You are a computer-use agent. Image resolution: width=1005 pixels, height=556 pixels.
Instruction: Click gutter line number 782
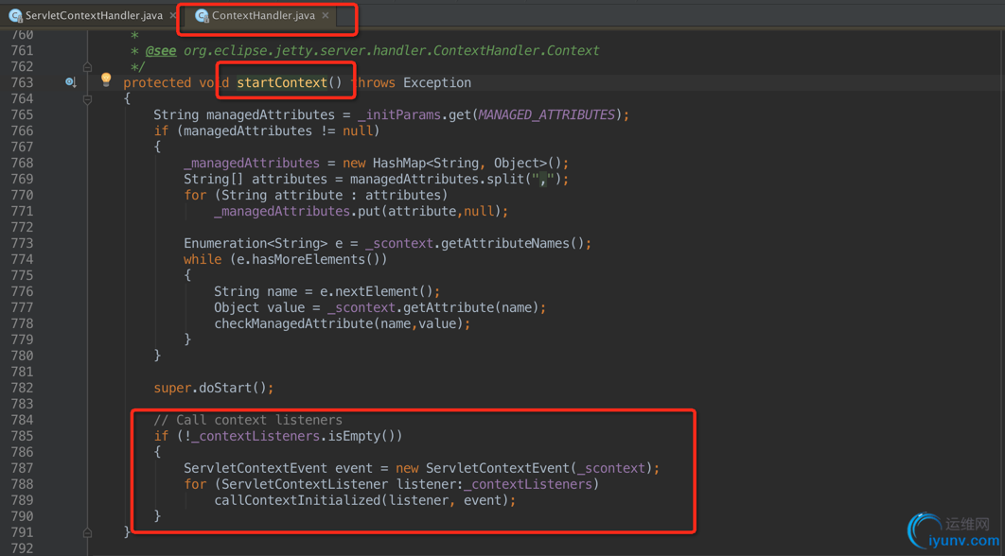tap(22, 388)
